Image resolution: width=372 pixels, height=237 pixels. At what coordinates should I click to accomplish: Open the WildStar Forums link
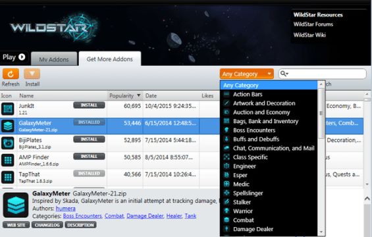click(313, 24)
